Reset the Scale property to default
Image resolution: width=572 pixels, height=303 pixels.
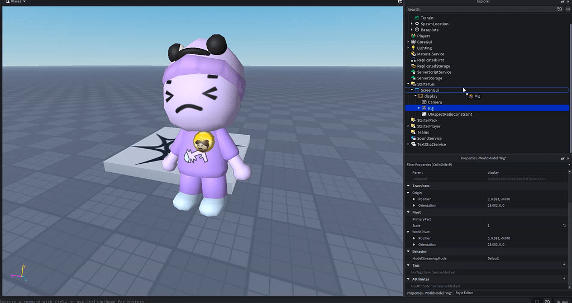coord(565,226)
